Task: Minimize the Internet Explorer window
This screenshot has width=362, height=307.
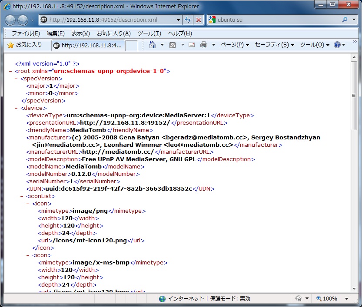Action: click(x=321, y=4)
